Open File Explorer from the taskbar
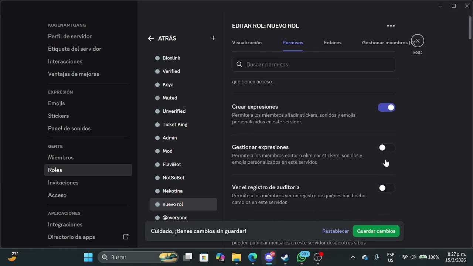Image resolution: width=473 pixels, height=266 pixels. coord(236,257)
